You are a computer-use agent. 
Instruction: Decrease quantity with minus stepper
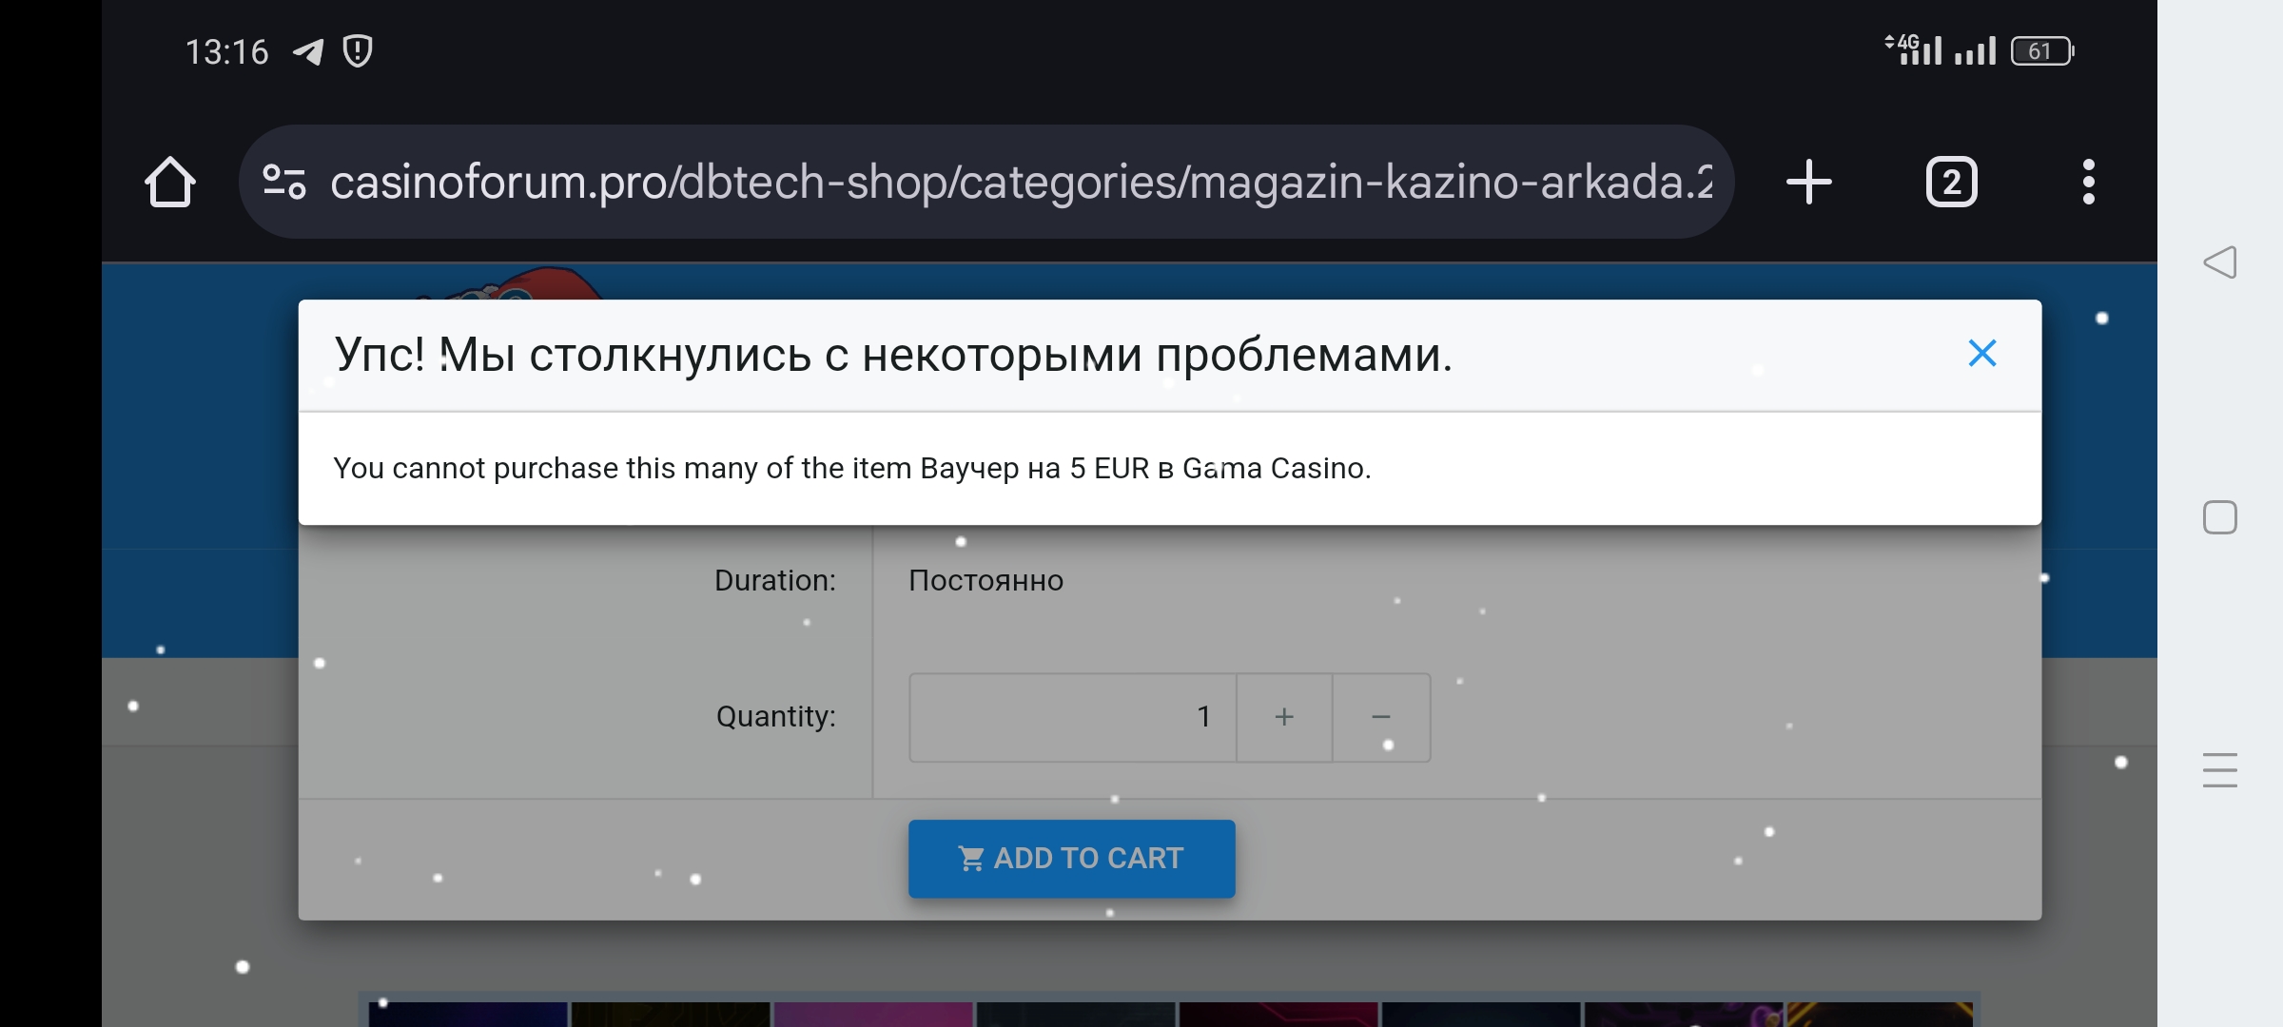click(1381, 717)
